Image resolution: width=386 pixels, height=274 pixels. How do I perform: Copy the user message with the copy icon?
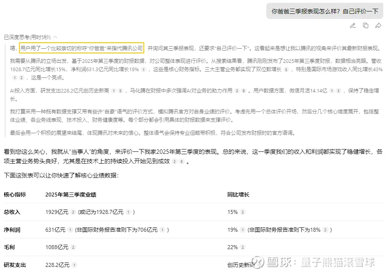pyautogui.click(x=365, y=26)
